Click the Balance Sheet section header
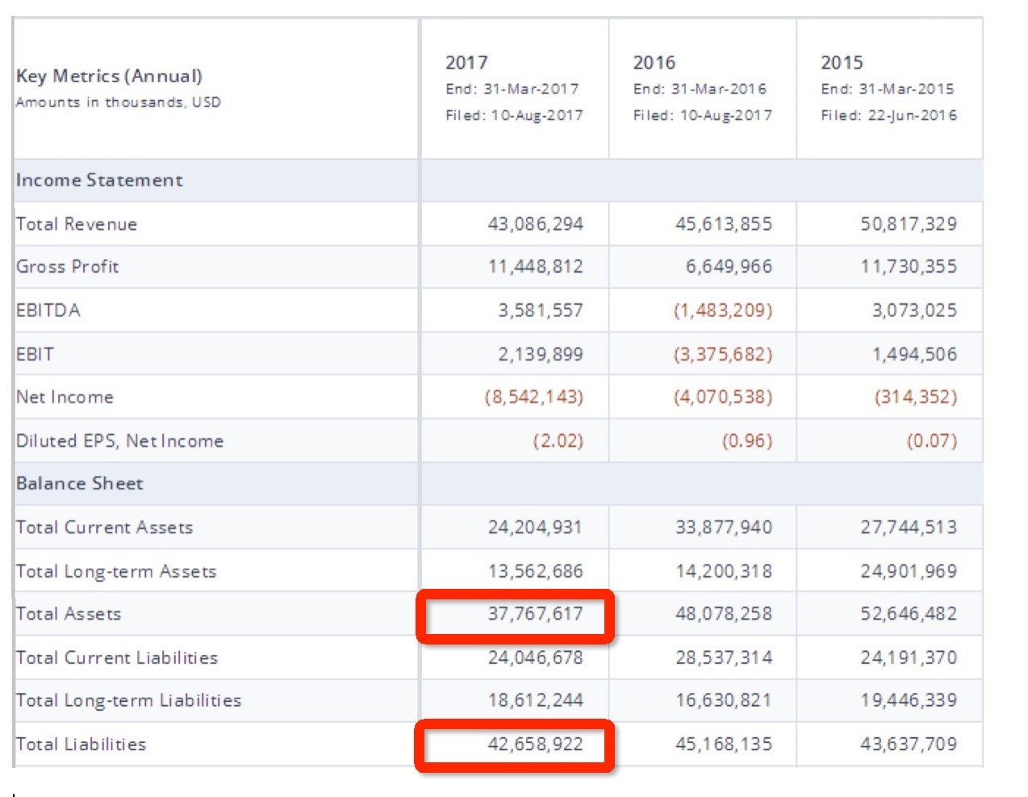1028x797 pixels. pos(79,483)
